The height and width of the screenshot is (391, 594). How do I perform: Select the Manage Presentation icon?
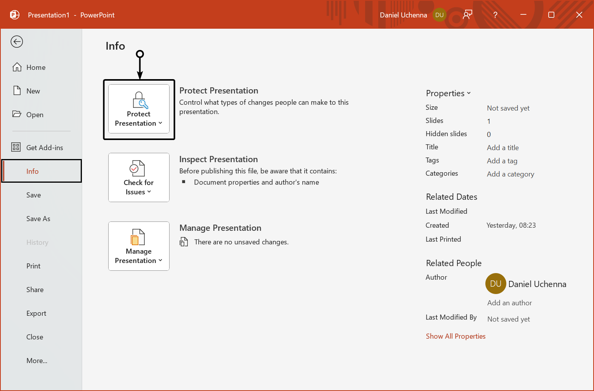[139, 237]
